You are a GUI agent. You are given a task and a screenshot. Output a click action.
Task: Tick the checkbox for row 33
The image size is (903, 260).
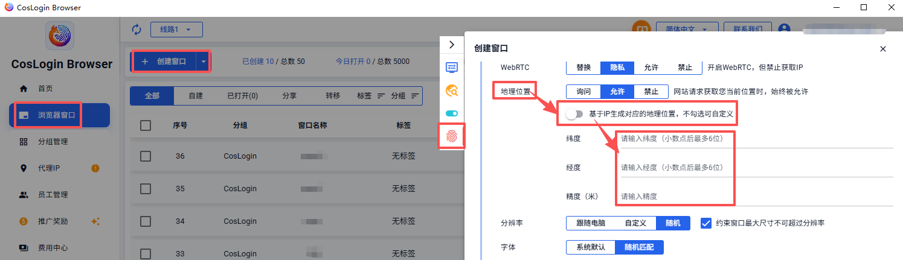(146, 253)
